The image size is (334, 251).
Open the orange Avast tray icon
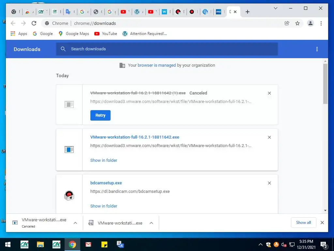[276, 244]
